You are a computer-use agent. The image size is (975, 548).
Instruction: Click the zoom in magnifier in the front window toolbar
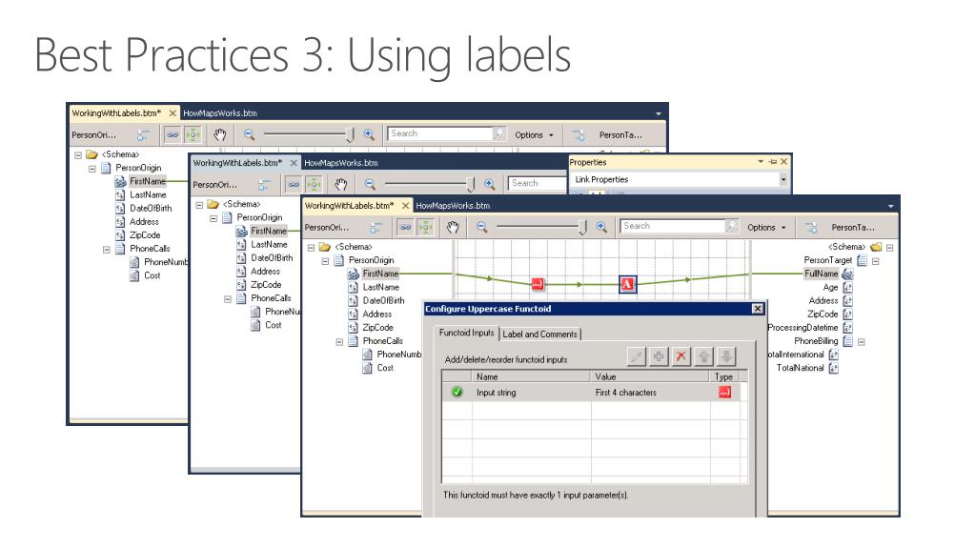(x=601, y=227)
